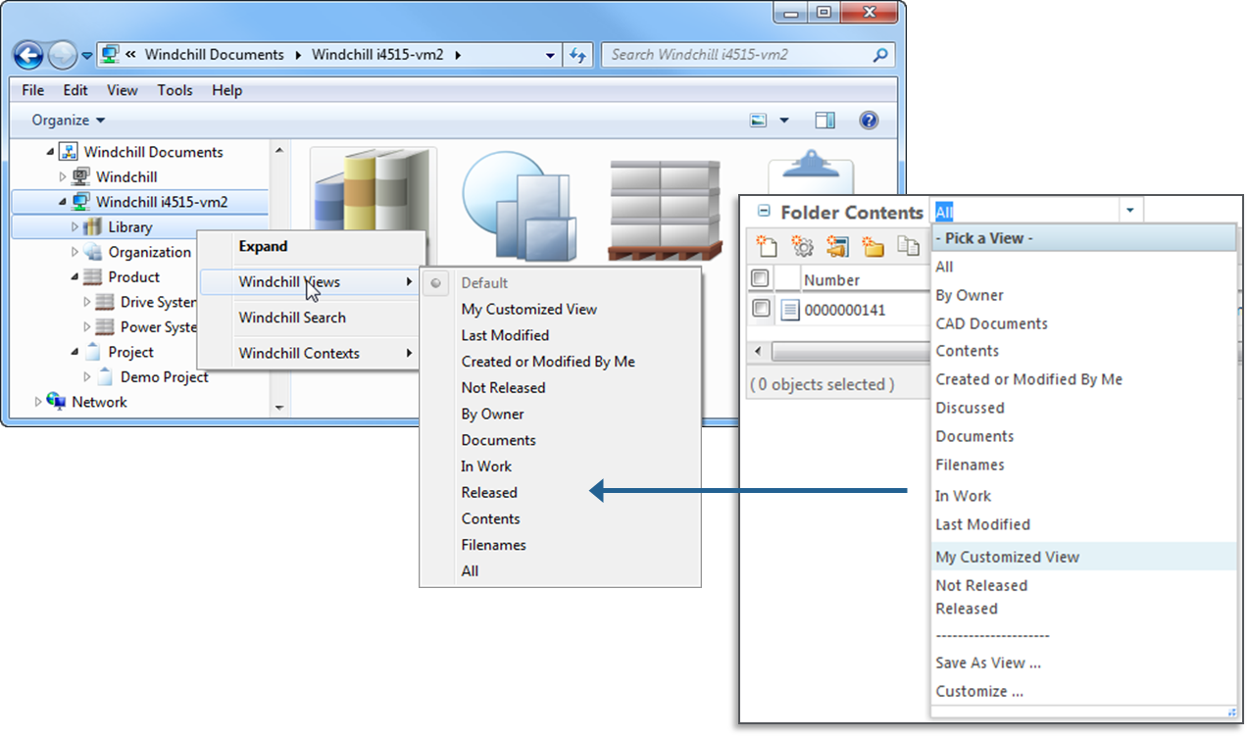This screenshot has width=1248, height=737.
Task: Click the navigation pane scroll-down arrow
Action: tap(278, 408)
